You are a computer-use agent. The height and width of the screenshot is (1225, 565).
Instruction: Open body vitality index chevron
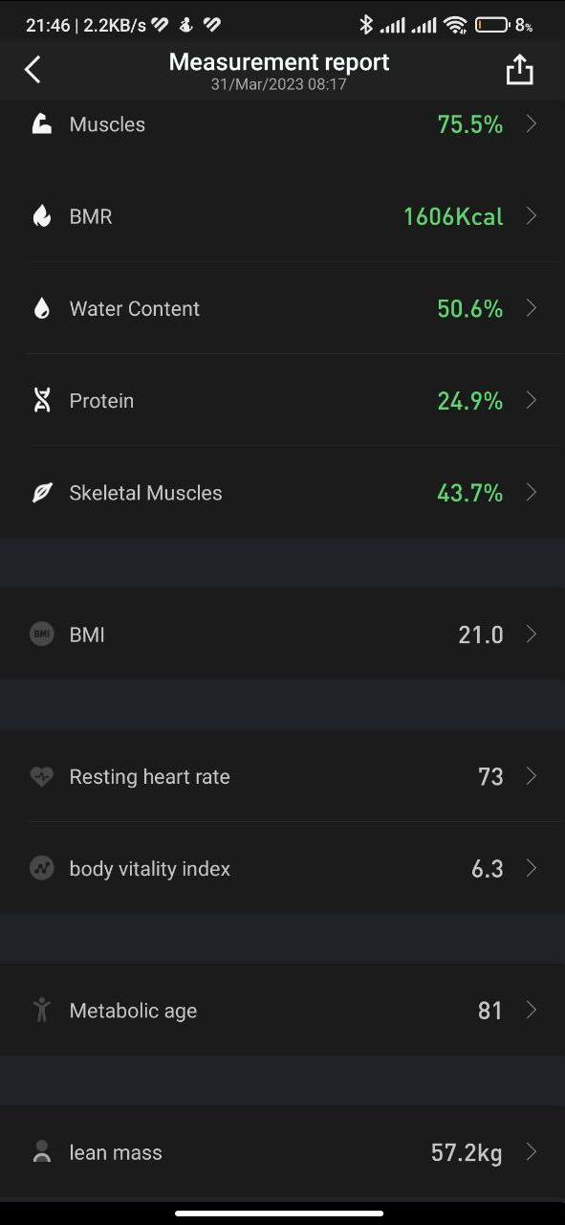[x=532, y=868]
